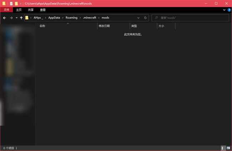This screenshot has width=232, height=151.
Task: Expand the address bar history dropdown
Action: coord(139,17)
